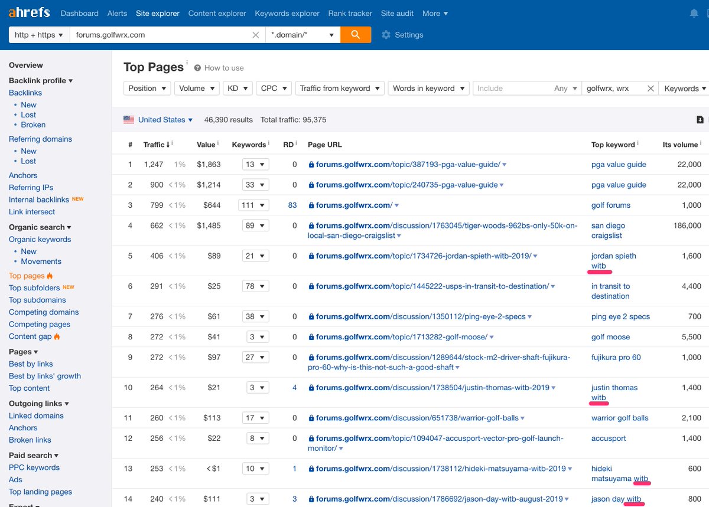
Task: Open Linked domains in the sidebar
Action: click(36, 416)
